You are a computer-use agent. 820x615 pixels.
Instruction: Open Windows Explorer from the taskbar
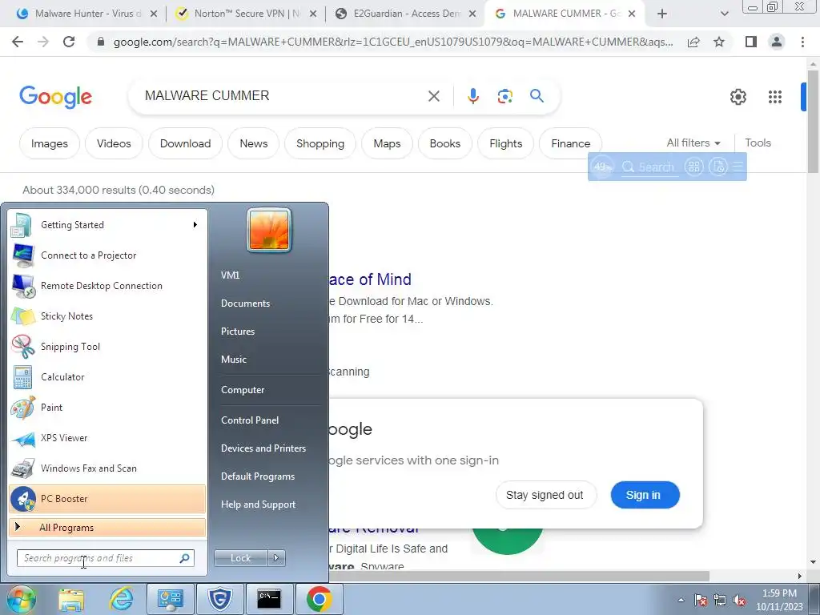click(x=71, y=599)
